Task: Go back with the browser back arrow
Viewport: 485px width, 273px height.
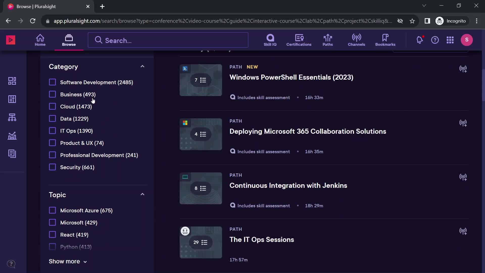Action: tap(8, 21)
